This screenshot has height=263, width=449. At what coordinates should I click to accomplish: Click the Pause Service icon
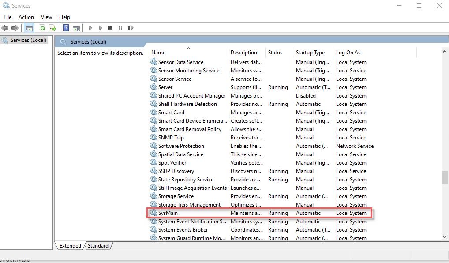click(x=120, y=28)
